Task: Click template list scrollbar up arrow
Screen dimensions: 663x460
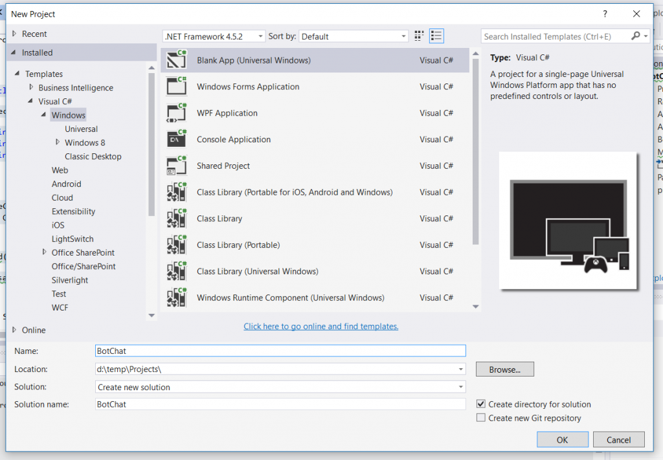Action: pos(476,54)
